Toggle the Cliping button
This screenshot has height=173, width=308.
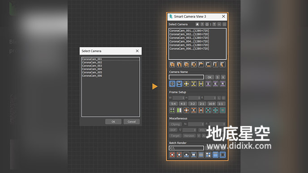click(x=175, y=124)
